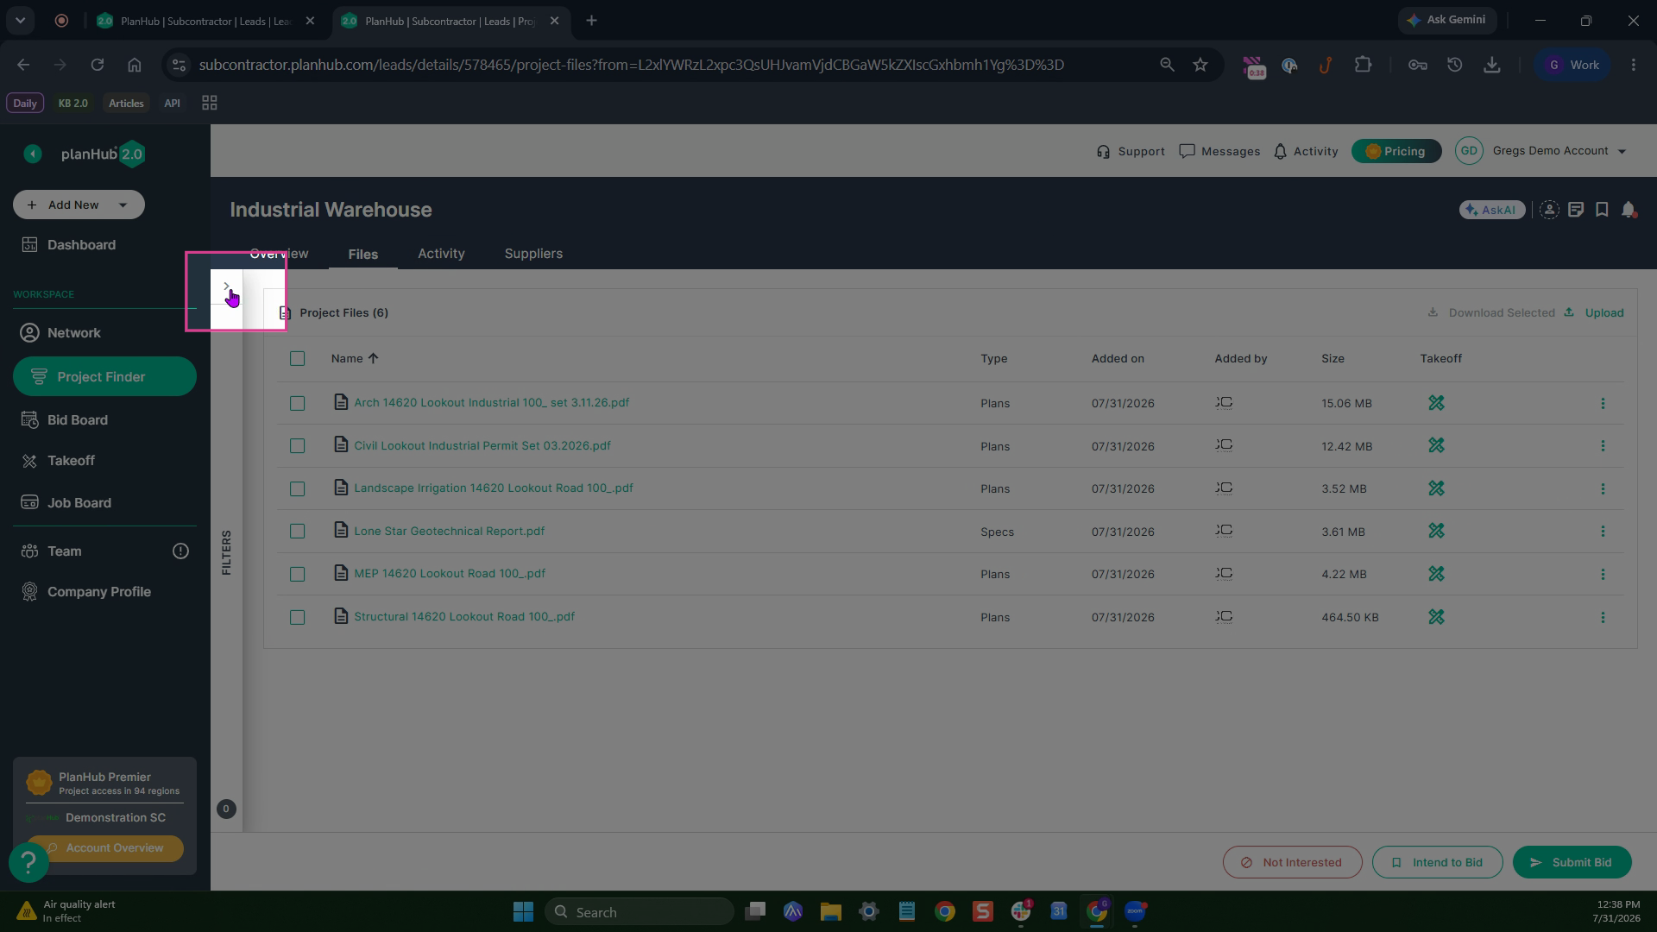Click the browser address bar URL
The image size is (1657, 932).
coord(631,65)
